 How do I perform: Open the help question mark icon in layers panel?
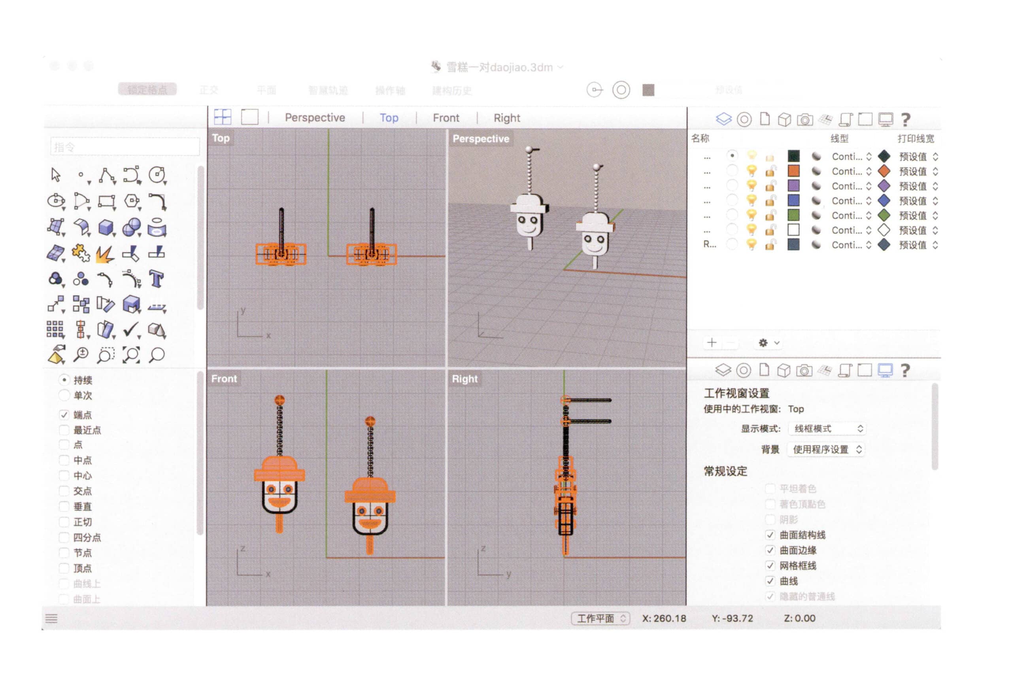click(x=906, y=119)
